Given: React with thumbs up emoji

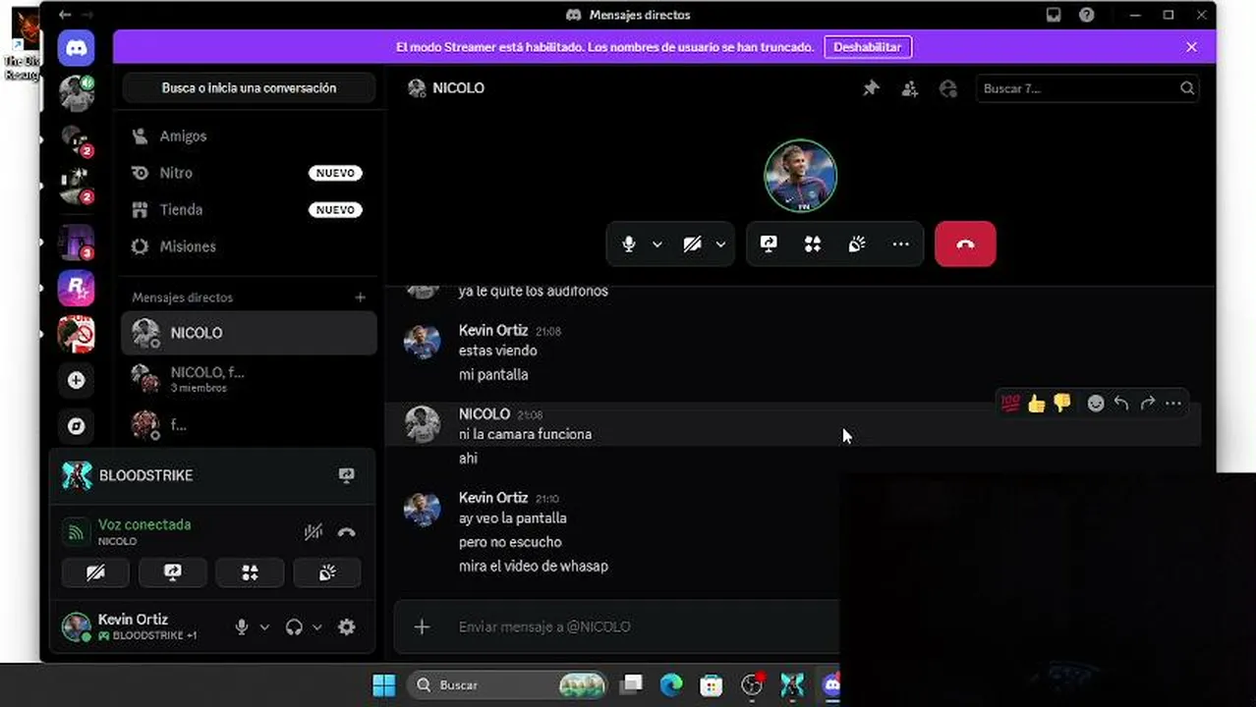Looking at the screenshot, I should pos(1036,403).
